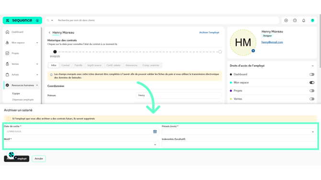Open the notifications bell icon

(304, 20)
